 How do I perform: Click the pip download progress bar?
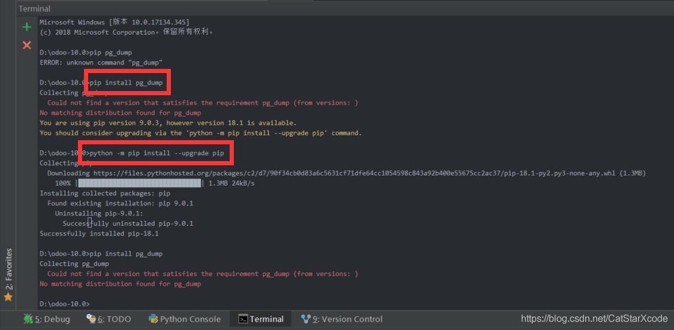coord(140,183)
